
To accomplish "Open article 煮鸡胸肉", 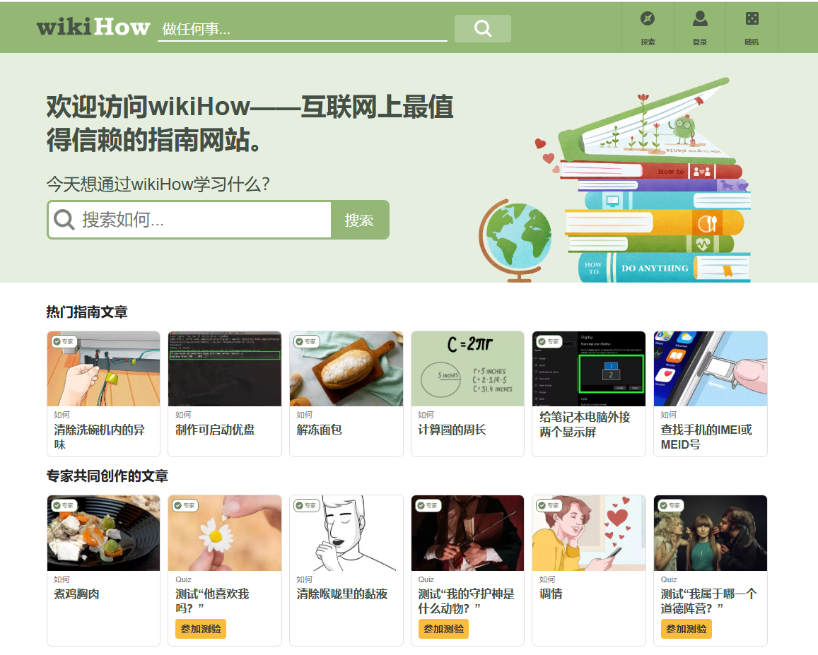I will pyautogui.click(x=76, y=594).
